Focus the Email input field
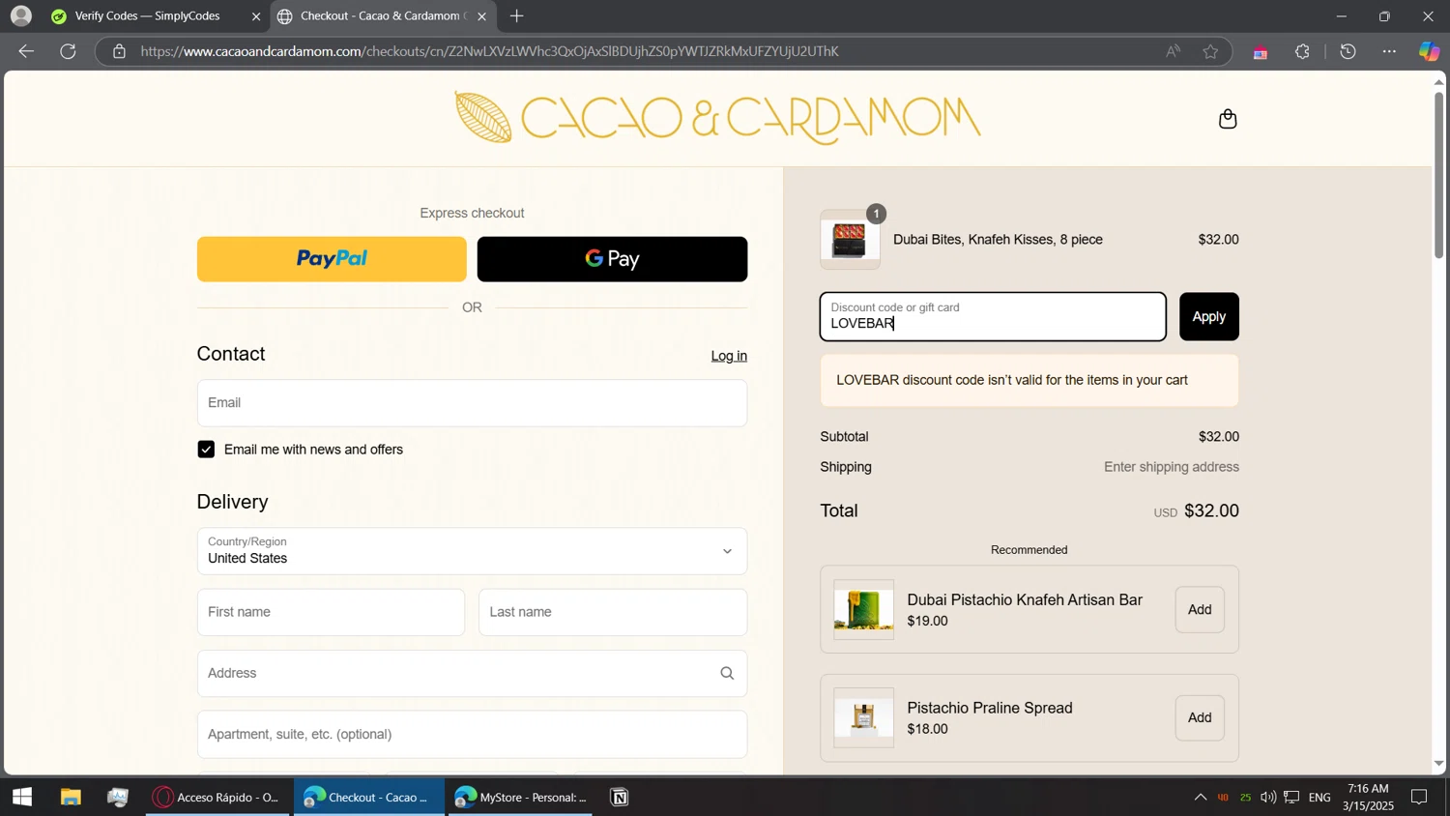Image resolution: width=1450 pixels, height=816 pixels. 472,403
